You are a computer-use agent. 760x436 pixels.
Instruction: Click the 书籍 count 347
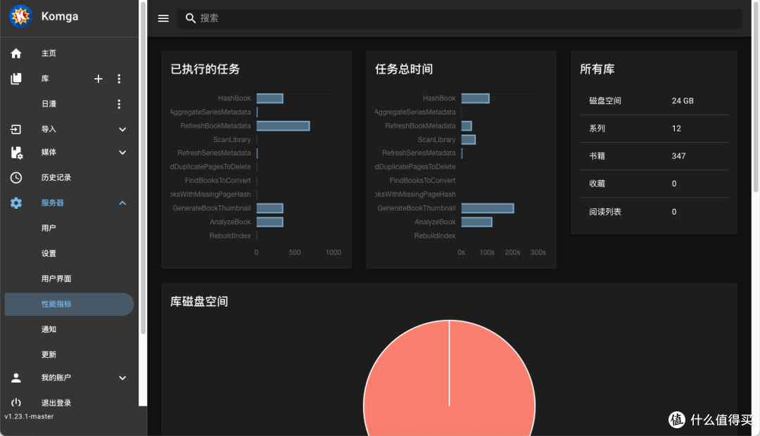point(678,156)
